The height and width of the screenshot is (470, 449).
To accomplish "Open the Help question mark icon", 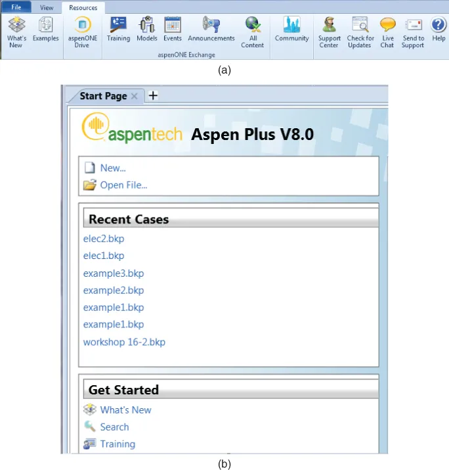I will (438, 26).
